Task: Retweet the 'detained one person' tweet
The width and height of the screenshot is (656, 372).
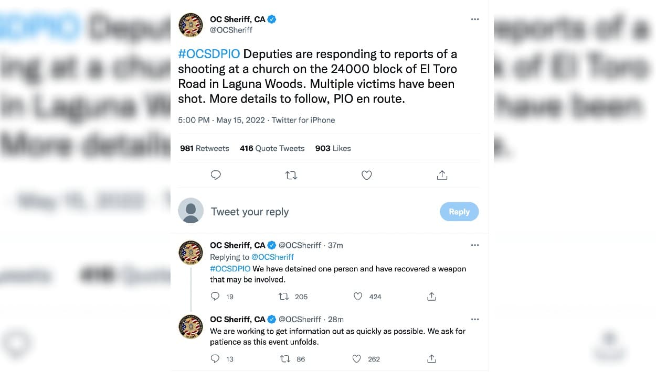Action: [284, 297]
